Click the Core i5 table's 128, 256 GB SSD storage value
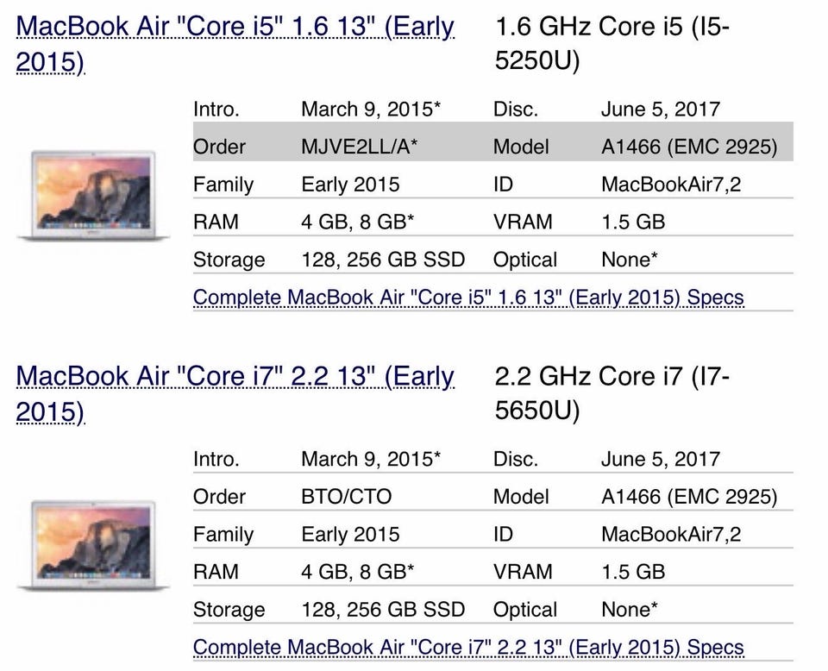828x671 pixels. click(383, 260)
